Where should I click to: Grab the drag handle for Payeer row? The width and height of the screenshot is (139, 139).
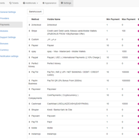tap(29, 45)
